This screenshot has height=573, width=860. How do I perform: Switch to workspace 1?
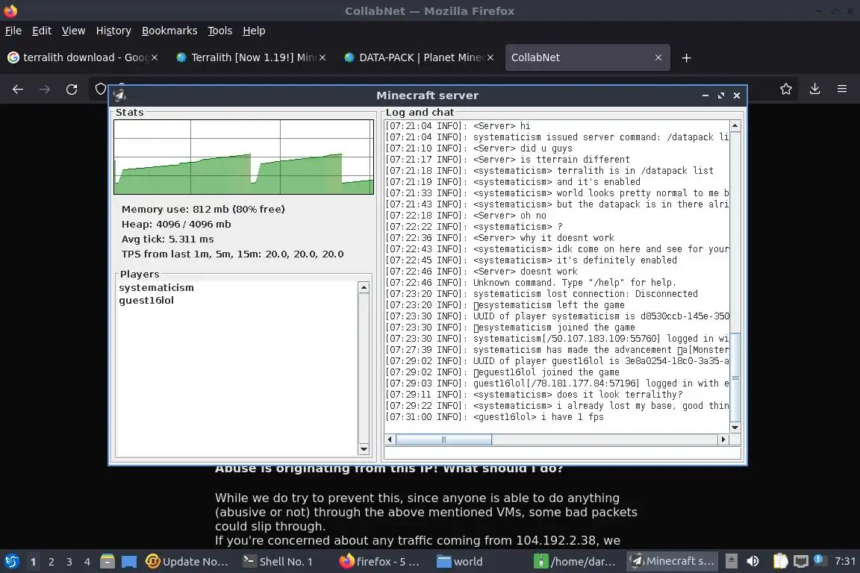(x=33, y=562)
